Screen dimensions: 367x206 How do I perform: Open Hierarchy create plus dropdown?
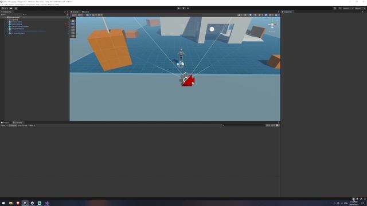point(3,14)
